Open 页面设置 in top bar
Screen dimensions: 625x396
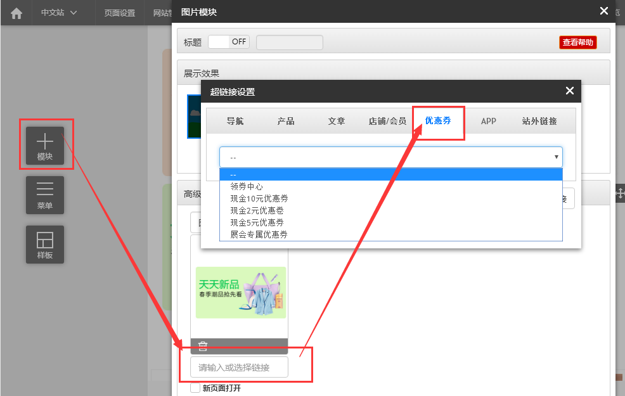click(120, 13)
